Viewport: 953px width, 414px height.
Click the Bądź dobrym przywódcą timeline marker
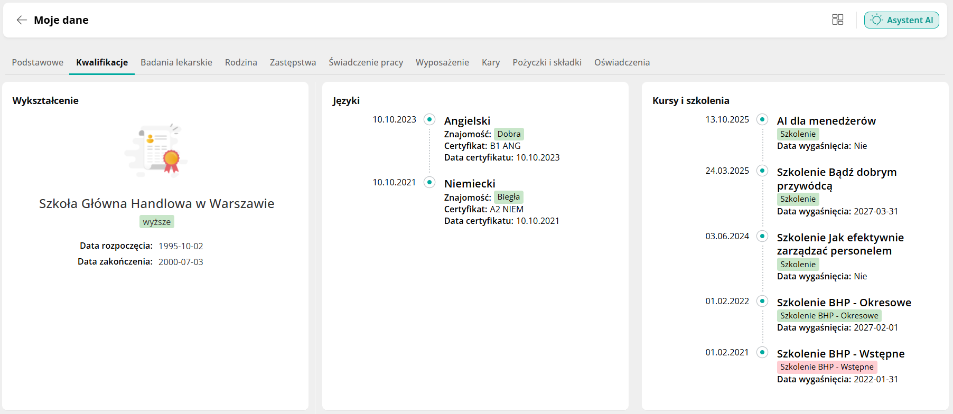[762, 171]
